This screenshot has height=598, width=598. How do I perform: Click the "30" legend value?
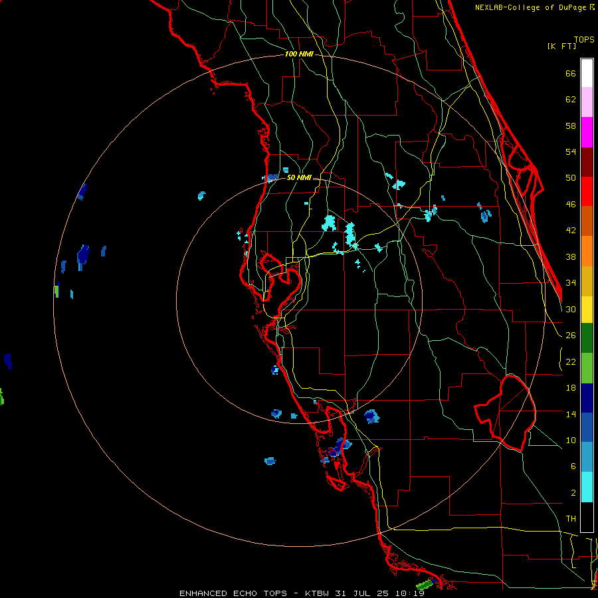[x=571, y=309]
